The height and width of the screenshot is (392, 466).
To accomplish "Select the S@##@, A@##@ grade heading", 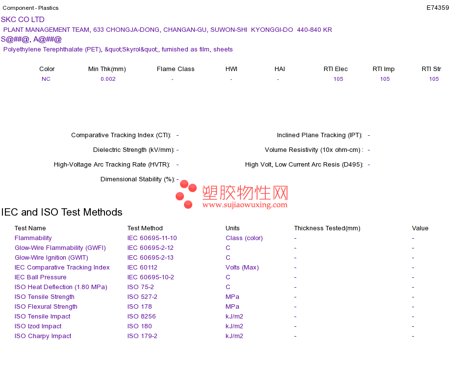I will point(31,39).
